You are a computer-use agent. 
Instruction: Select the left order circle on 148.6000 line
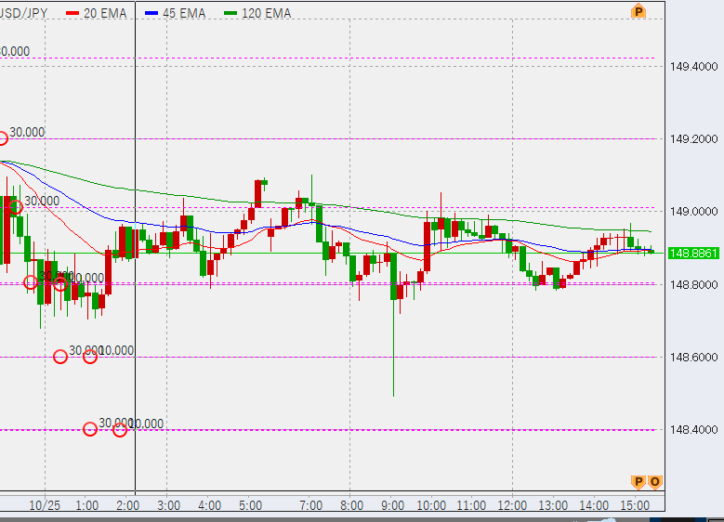(x=60, y=357)
